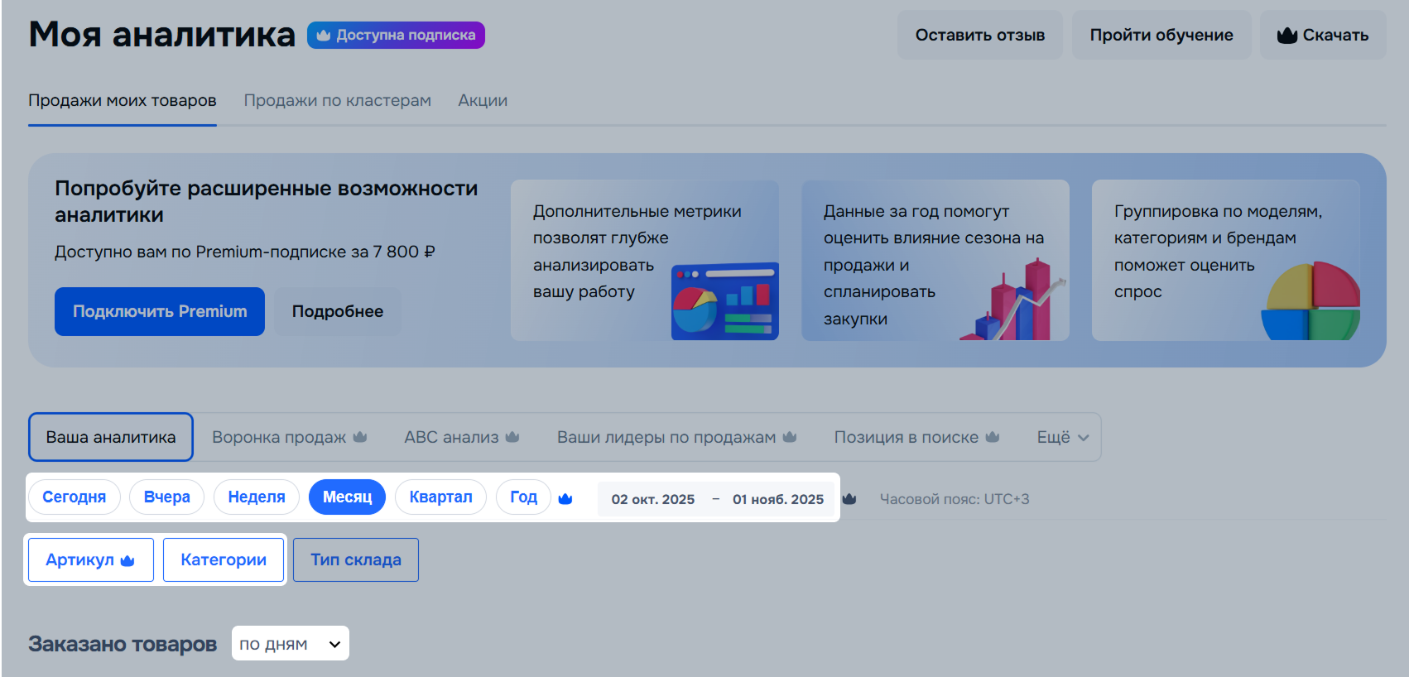Expand the Ещё dropdown menu
Viewport: 1409px width, 677px height.
coord(1062,437)
